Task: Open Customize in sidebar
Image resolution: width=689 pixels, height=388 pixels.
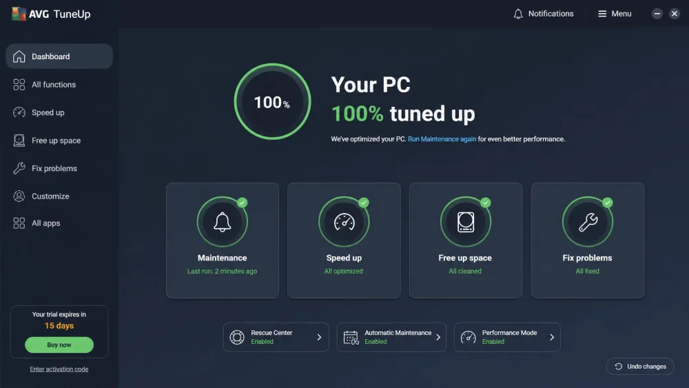Action: pos(59,196)
